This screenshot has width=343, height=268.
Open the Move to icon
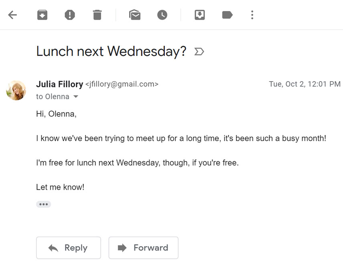point(200,15)
